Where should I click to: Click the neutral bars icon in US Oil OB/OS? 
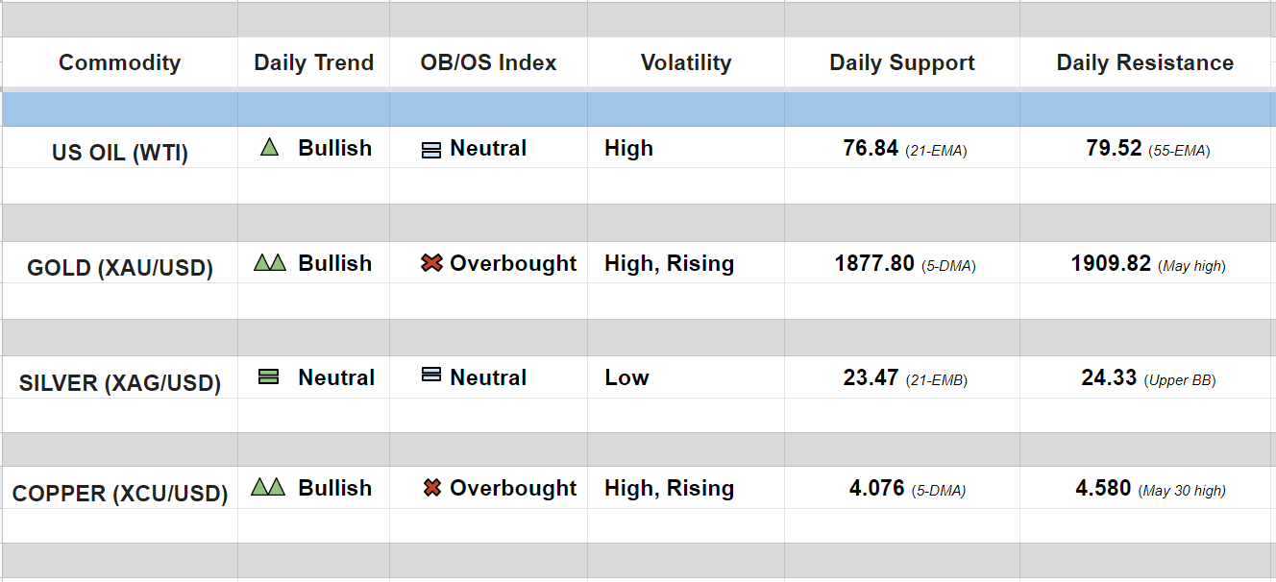click(x=431, y=150)
